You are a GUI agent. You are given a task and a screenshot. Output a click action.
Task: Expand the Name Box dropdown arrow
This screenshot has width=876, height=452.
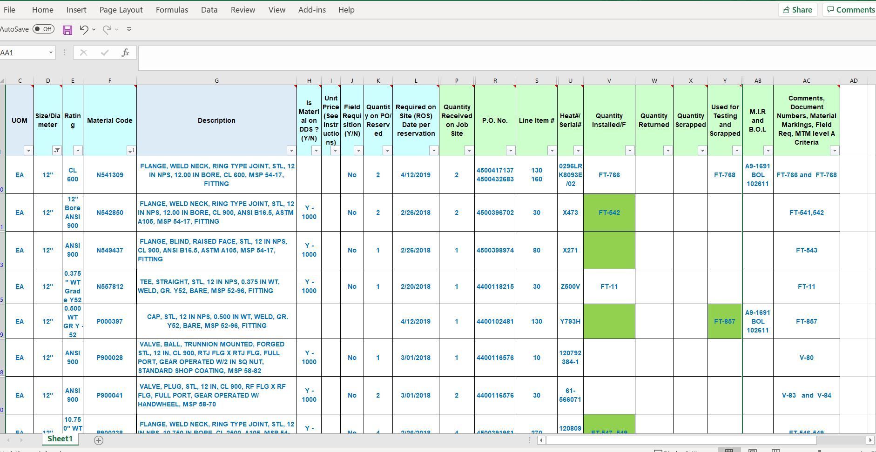pos(51,53)
